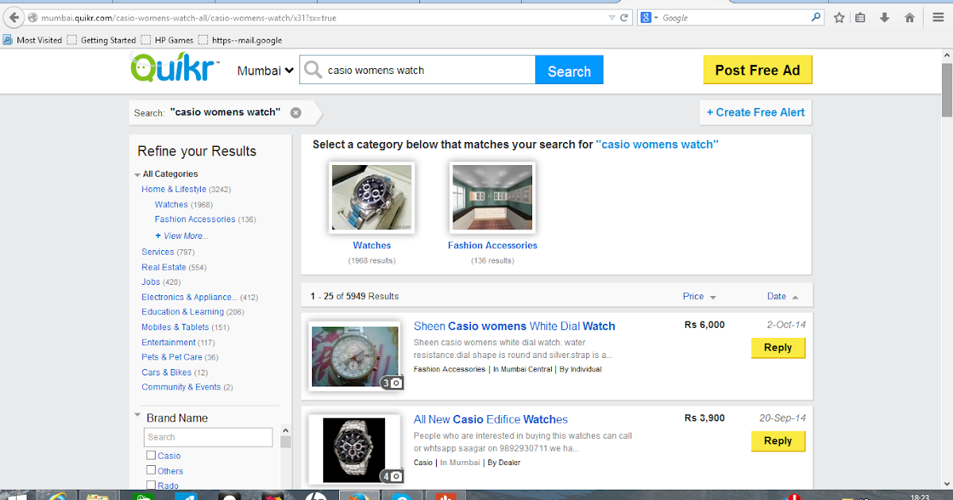The image size is (953, 500).
Task: Click the Sheen Casio watch thumbnail
Action: tap(354, 356)
